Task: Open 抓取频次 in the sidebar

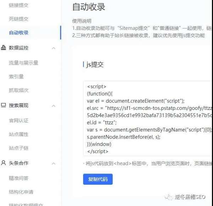Action: 18,90
